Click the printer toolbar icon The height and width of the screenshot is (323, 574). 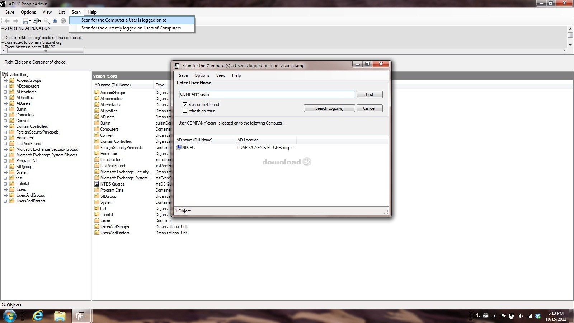(36, 21)
